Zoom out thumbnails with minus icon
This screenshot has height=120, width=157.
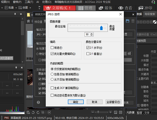(93, 112)
